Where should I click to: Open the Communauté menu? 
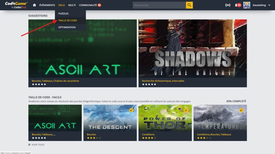(88, 5)
